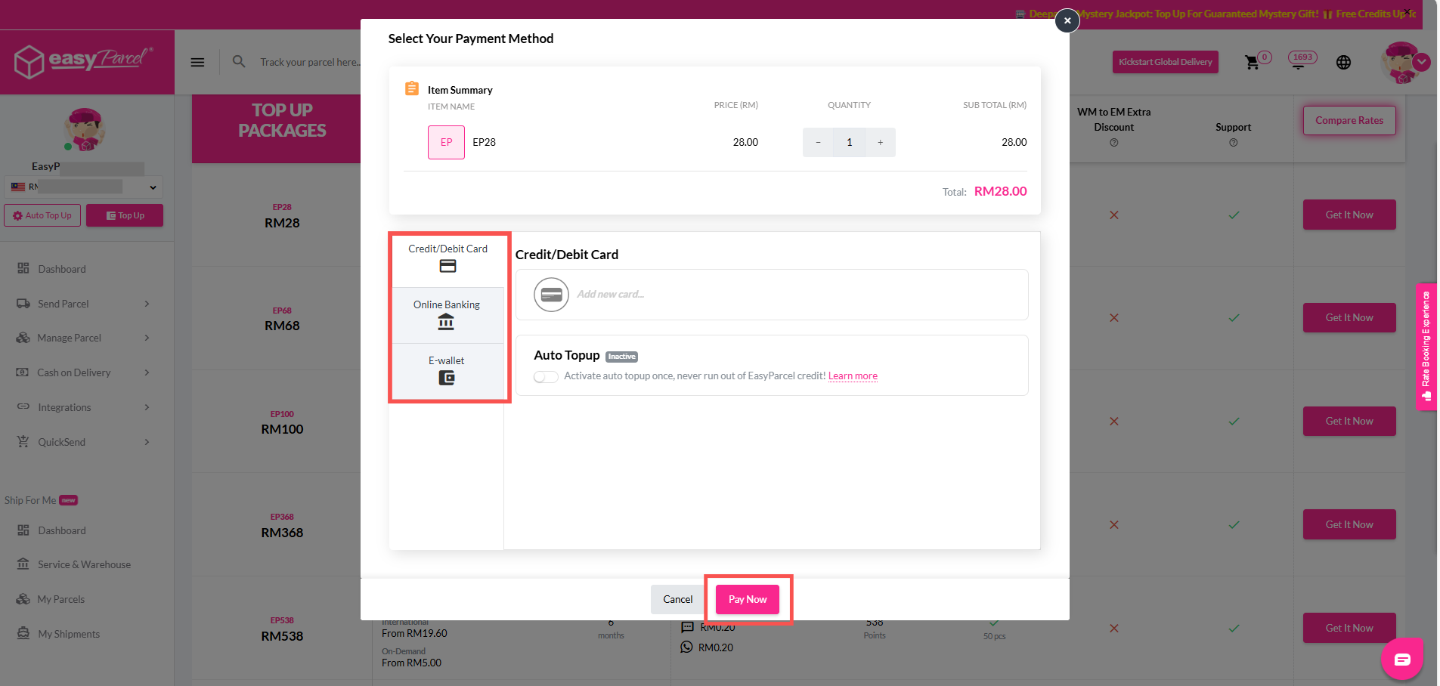Toggle the Auto Topup switch

(x=546, y=376)
